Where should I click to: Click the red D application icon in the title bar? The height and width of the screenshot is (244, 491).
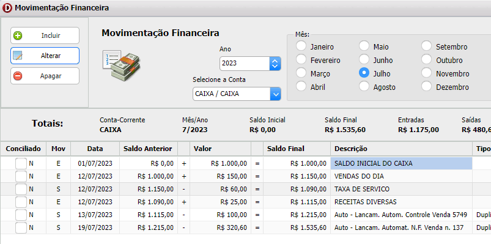coord(7,8)
